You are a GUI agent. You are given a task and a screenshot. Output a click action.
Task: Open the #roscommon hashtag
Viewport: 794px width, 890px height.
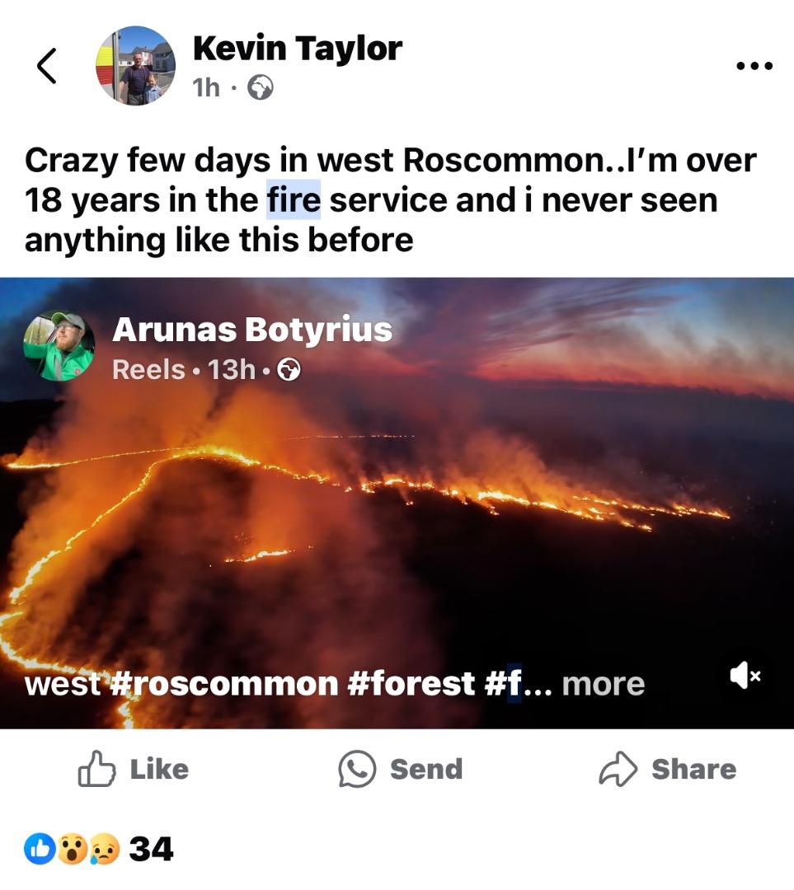click(223, 683)
